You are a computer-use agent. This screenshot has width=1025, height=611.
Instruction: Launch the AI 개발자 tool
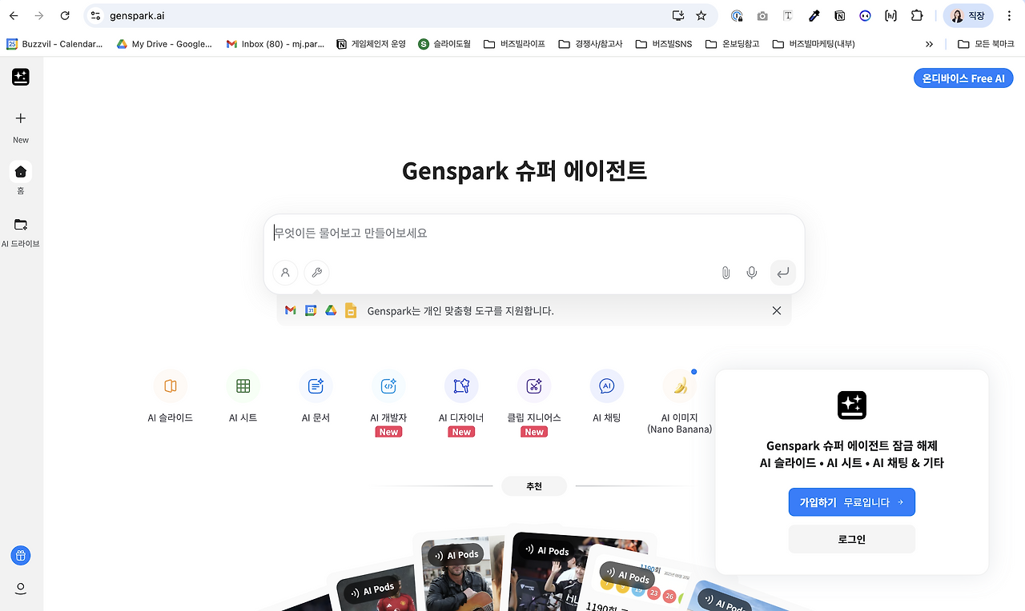(388, 396)
